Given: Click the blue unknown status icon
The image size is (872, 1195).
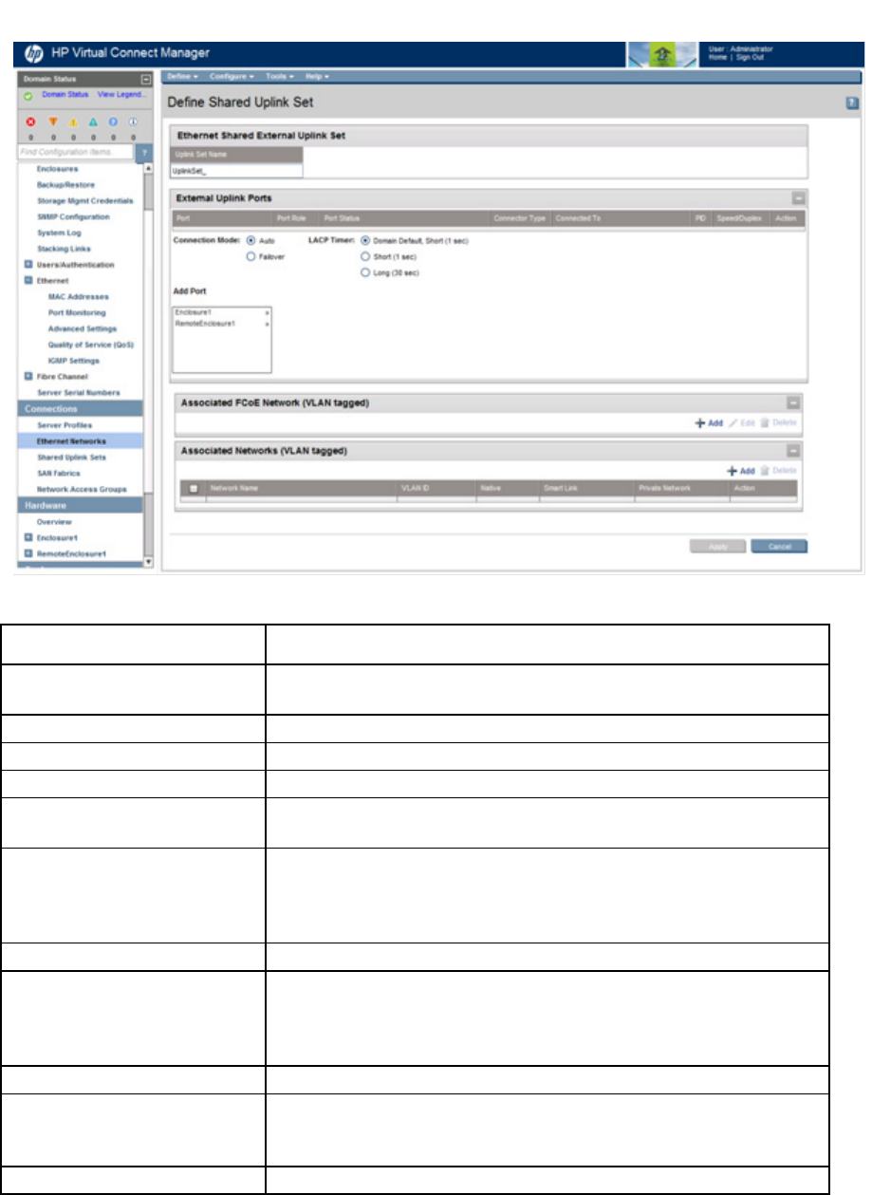Looking at the screenshot, I should pyautogui.click(x=113, y=122).
